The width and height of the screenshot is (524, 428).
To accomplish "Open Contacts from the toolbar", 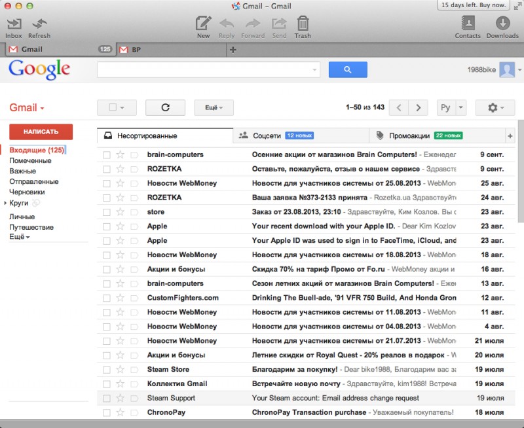I will 468,27.
